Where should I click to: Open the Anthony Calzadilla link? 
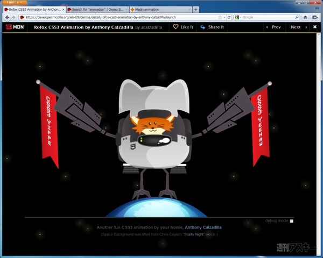tap(203, 227)
